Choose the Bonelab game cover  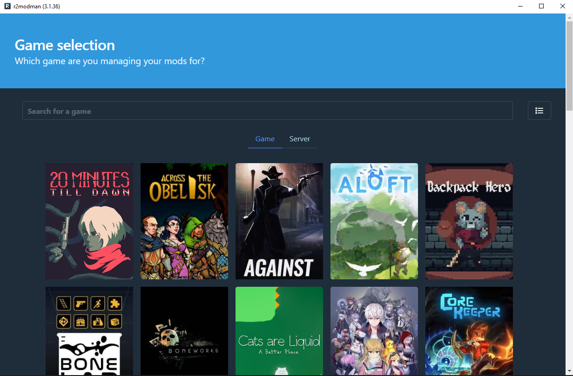(x=89, y=331)
